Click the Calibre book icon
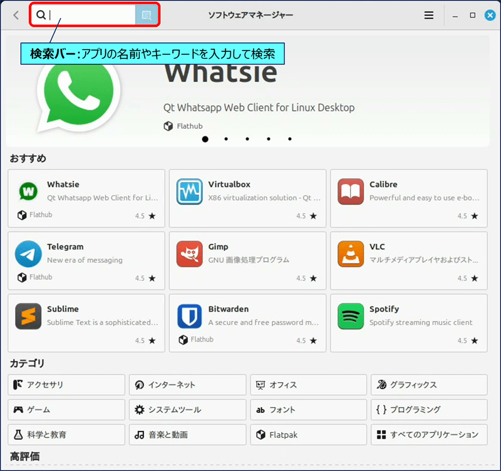 [x=351, y=191]
